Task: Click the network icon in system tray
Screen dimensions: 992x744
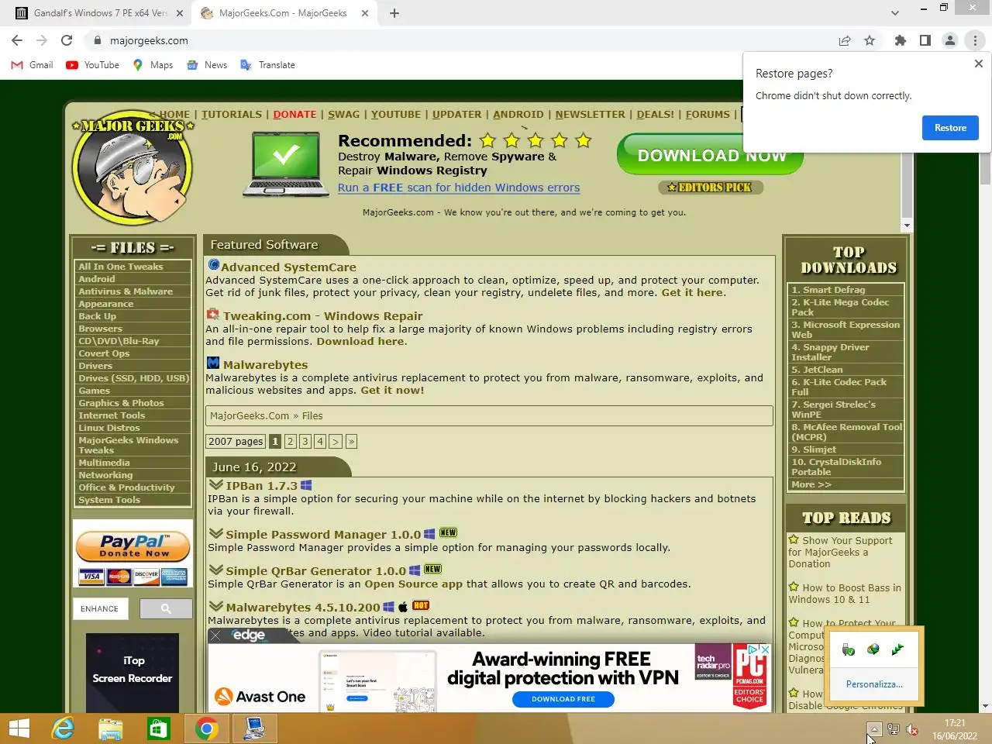Action: (894, 729)
